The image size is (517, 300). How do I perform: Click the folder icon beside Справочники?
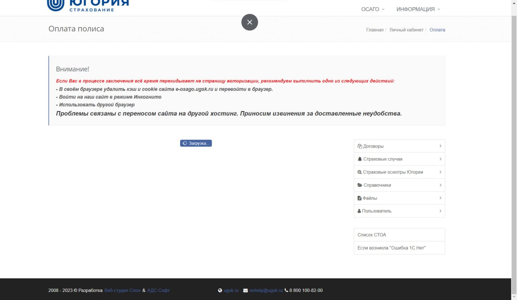tap(360, 185)
